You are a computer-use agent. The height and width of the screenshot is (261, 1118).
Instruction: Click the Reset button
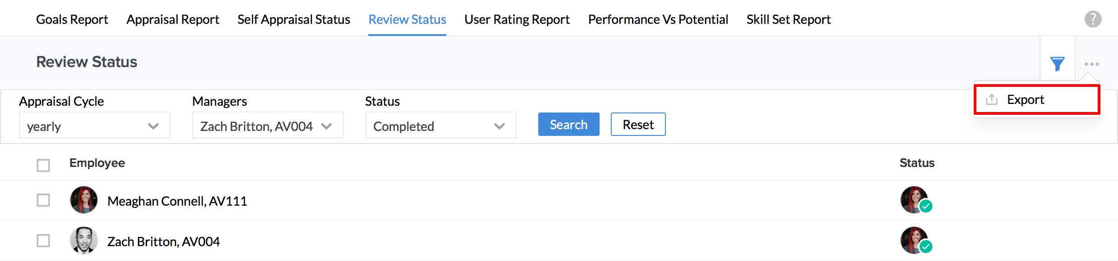[638, 124]
